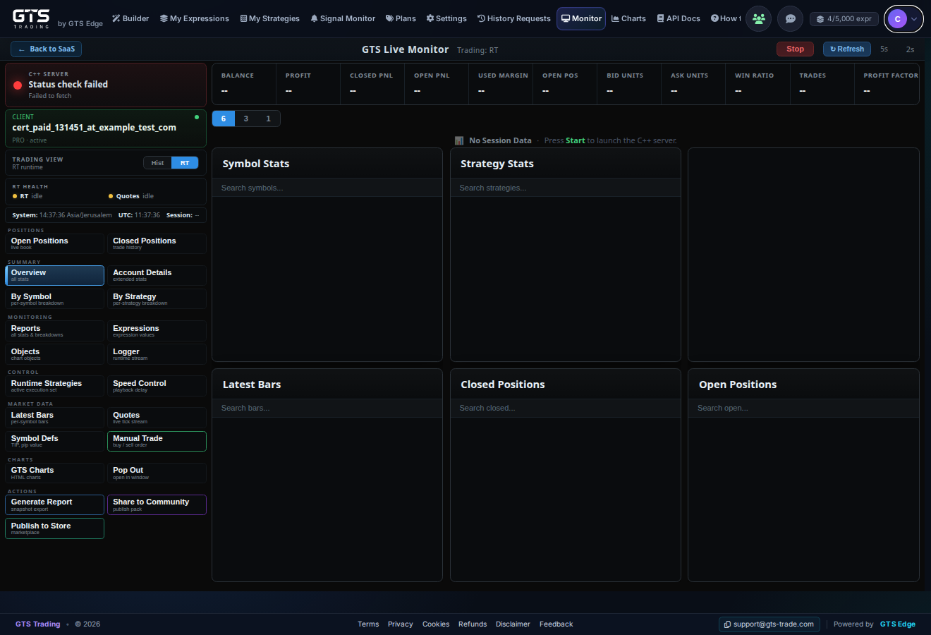931x635 pixels.
Task: Open Account Details extended stats
Action: point(157,275)
